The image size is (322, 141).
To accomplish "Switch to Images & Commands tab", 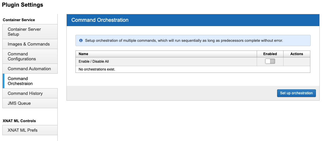I will pos(30,44).
